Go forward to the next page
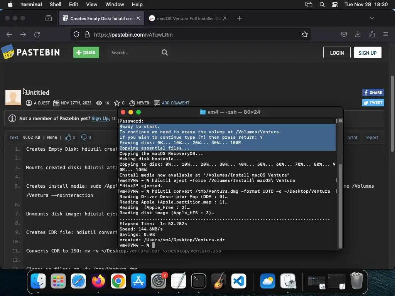This screenshot has width=395, height=296. click(23, 34)
